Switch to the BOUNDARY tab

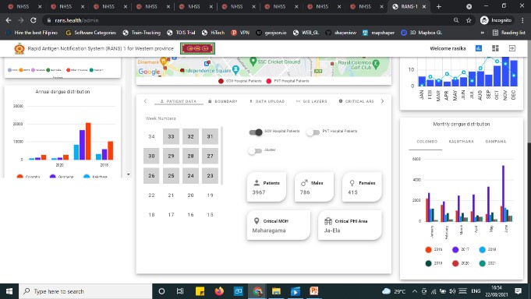(223, 101)
